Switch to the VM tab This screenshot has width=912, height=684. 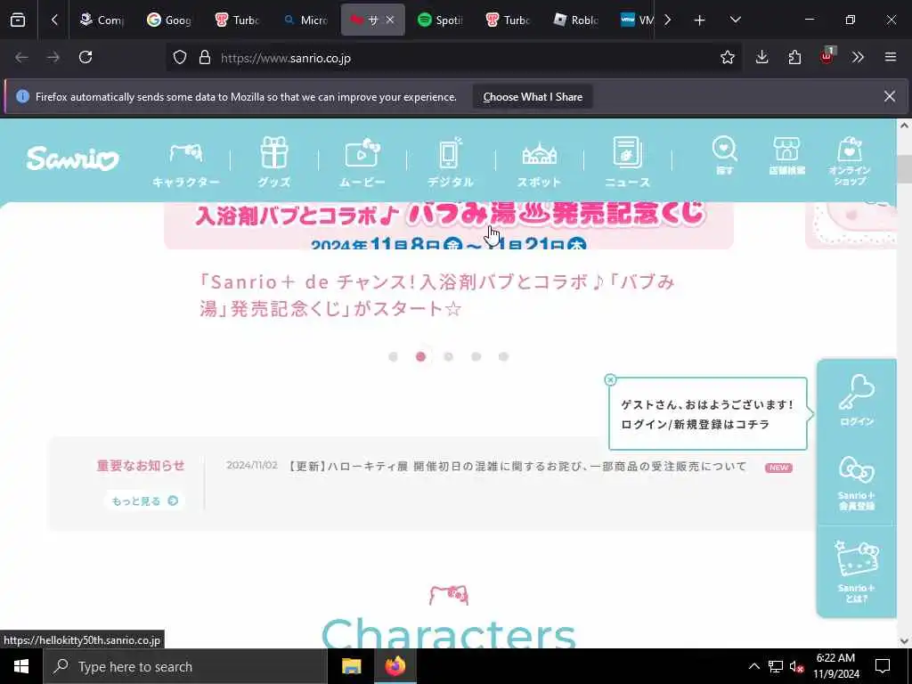click(637, 20)
